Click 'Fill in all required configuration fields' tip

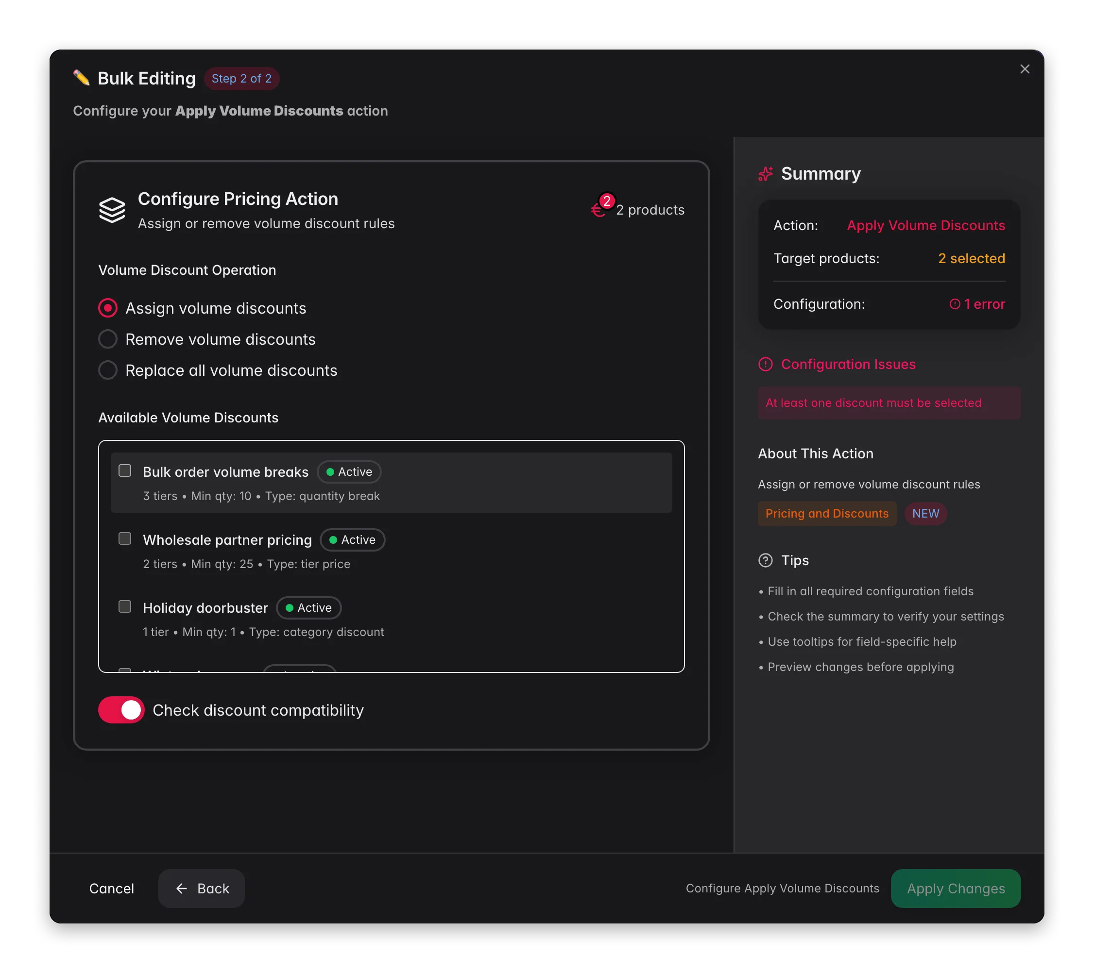(870, 591)
